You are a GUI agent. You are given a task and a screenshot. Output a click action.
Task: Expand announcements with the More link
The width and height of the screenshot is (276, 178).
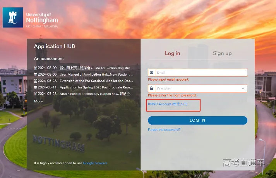38,101
